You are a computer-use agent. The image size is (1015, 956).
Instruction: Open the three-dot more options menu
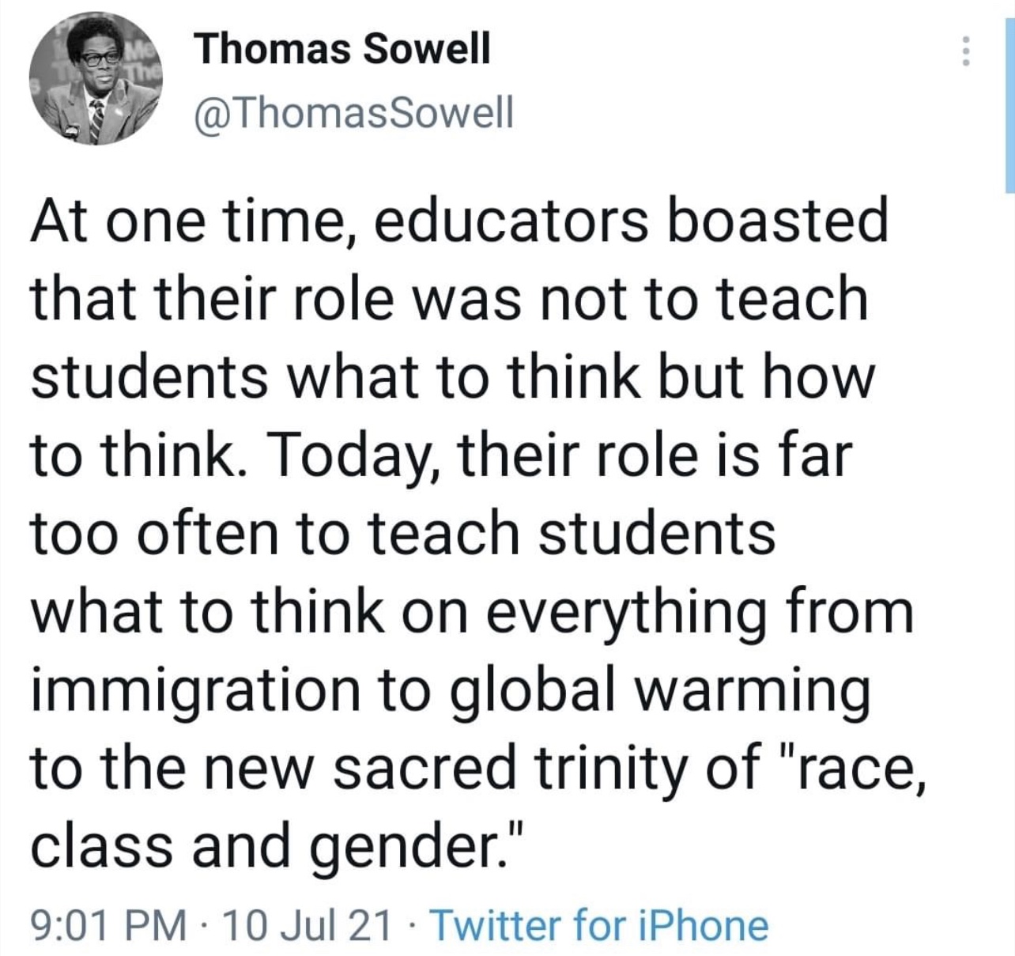pyautogui.click(x=964, y=52)
